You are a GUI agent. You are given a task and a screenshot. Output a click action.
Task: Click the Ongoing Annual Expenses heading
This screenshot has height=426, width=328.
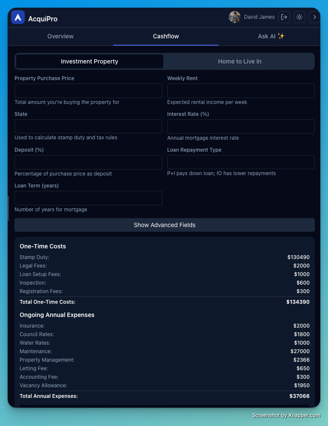click(x=57, y=315)
